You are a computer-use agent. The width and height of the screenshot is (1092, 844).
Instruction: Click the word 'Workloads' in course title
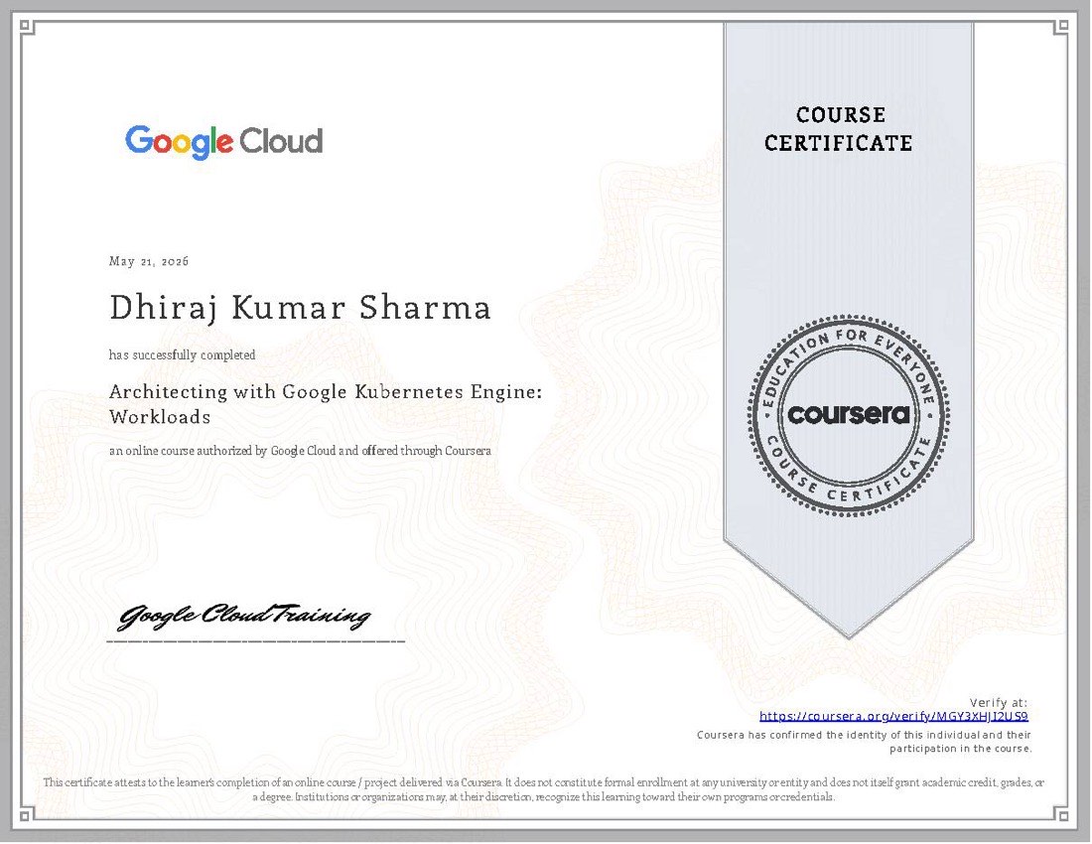[160, 417]
